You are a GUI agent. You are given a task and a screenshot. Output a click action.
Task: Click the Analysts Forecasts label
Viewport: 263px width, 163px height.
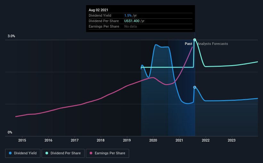213,44
